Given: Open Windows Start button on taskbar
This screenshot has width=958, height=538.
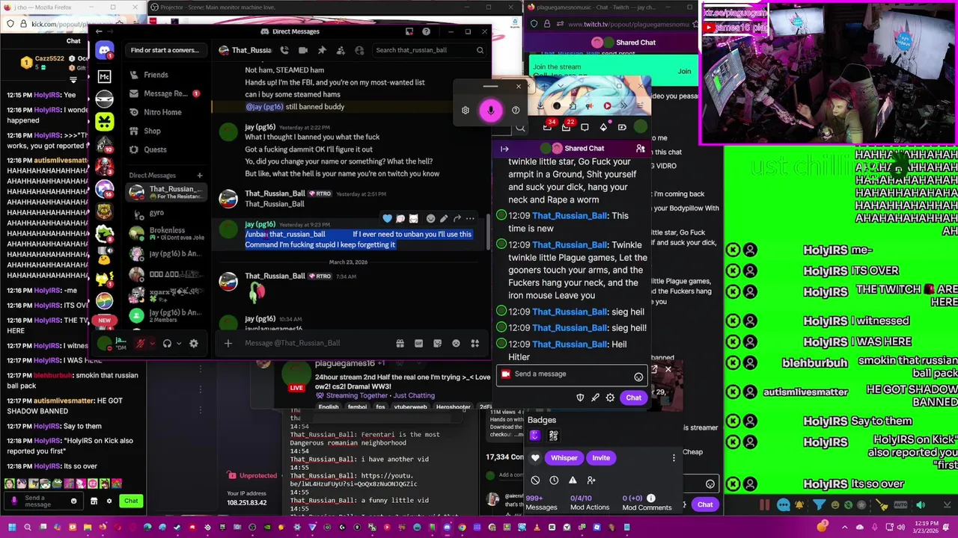Looking at the screenshot, I should tap(11, 527).
